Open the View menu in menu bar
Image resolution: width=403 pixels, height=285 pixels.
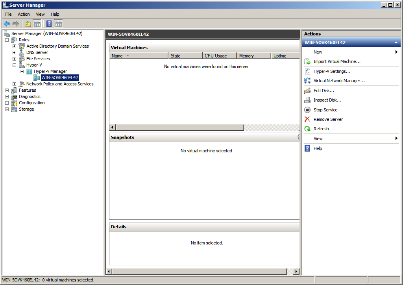[x=41, y=14]
